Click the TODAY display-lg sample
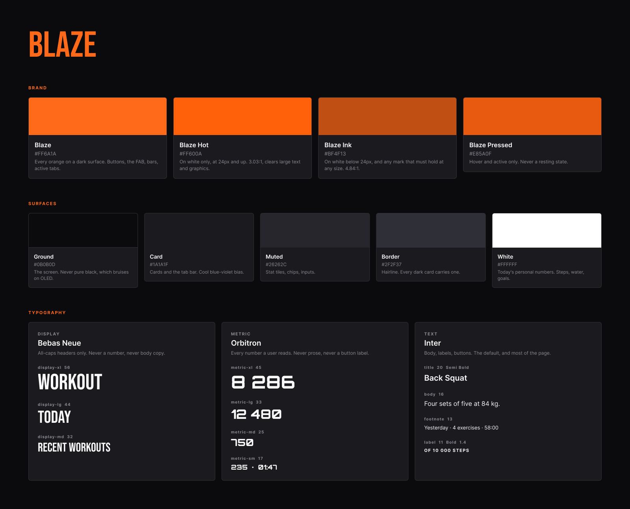Image resolution: width=630 pixels, height=509 pixels. (x=54, y=417)
